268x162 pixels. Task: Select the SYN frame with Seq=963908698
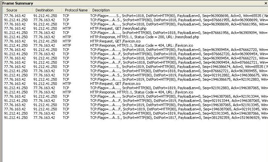(x=147, y=16)
